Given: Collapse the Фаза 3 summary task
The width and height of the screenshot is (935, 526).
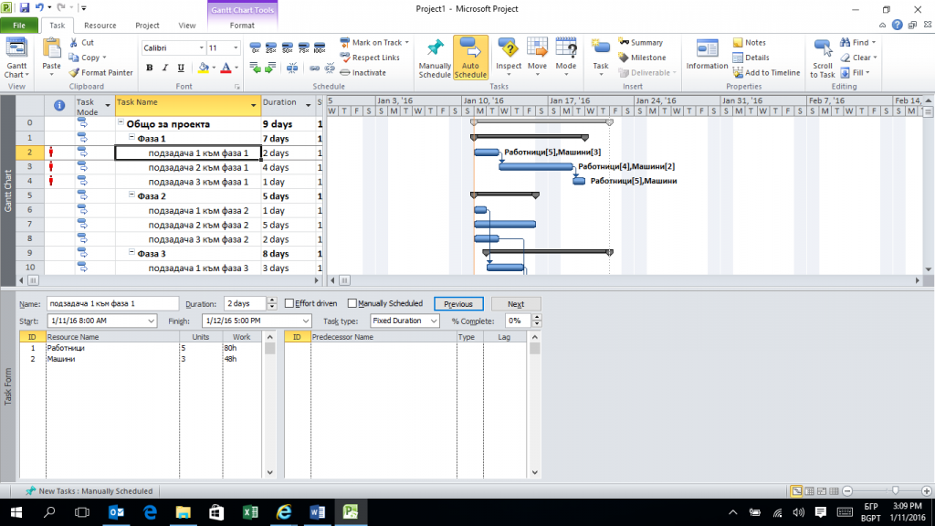Looking at the screenshot, I should (x=131, y=252).
